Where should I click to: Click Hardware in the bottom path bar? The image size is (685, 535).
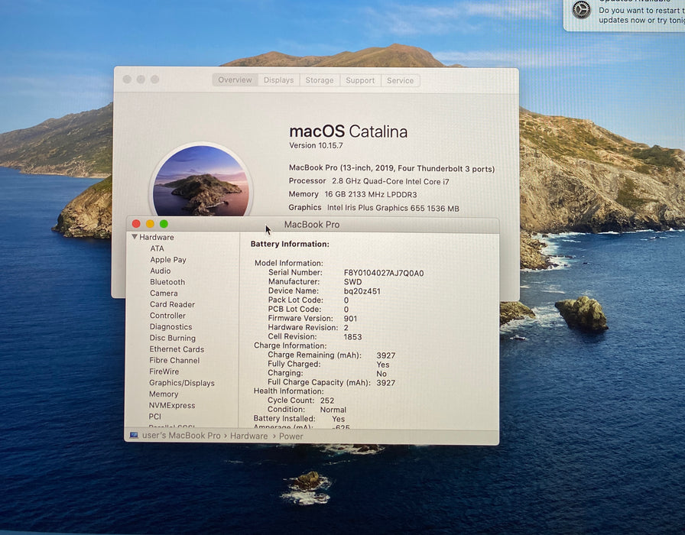[x=248, y=436]
